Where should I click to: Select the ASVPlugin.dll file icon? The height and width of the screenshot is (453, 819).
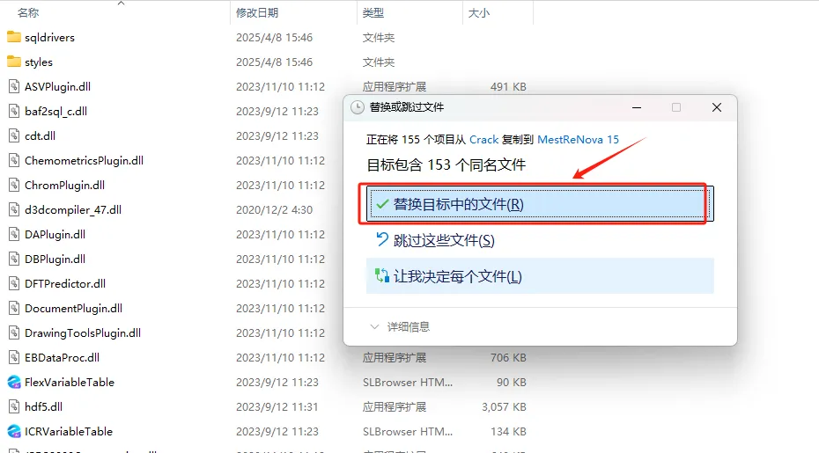tap(14, 87)
